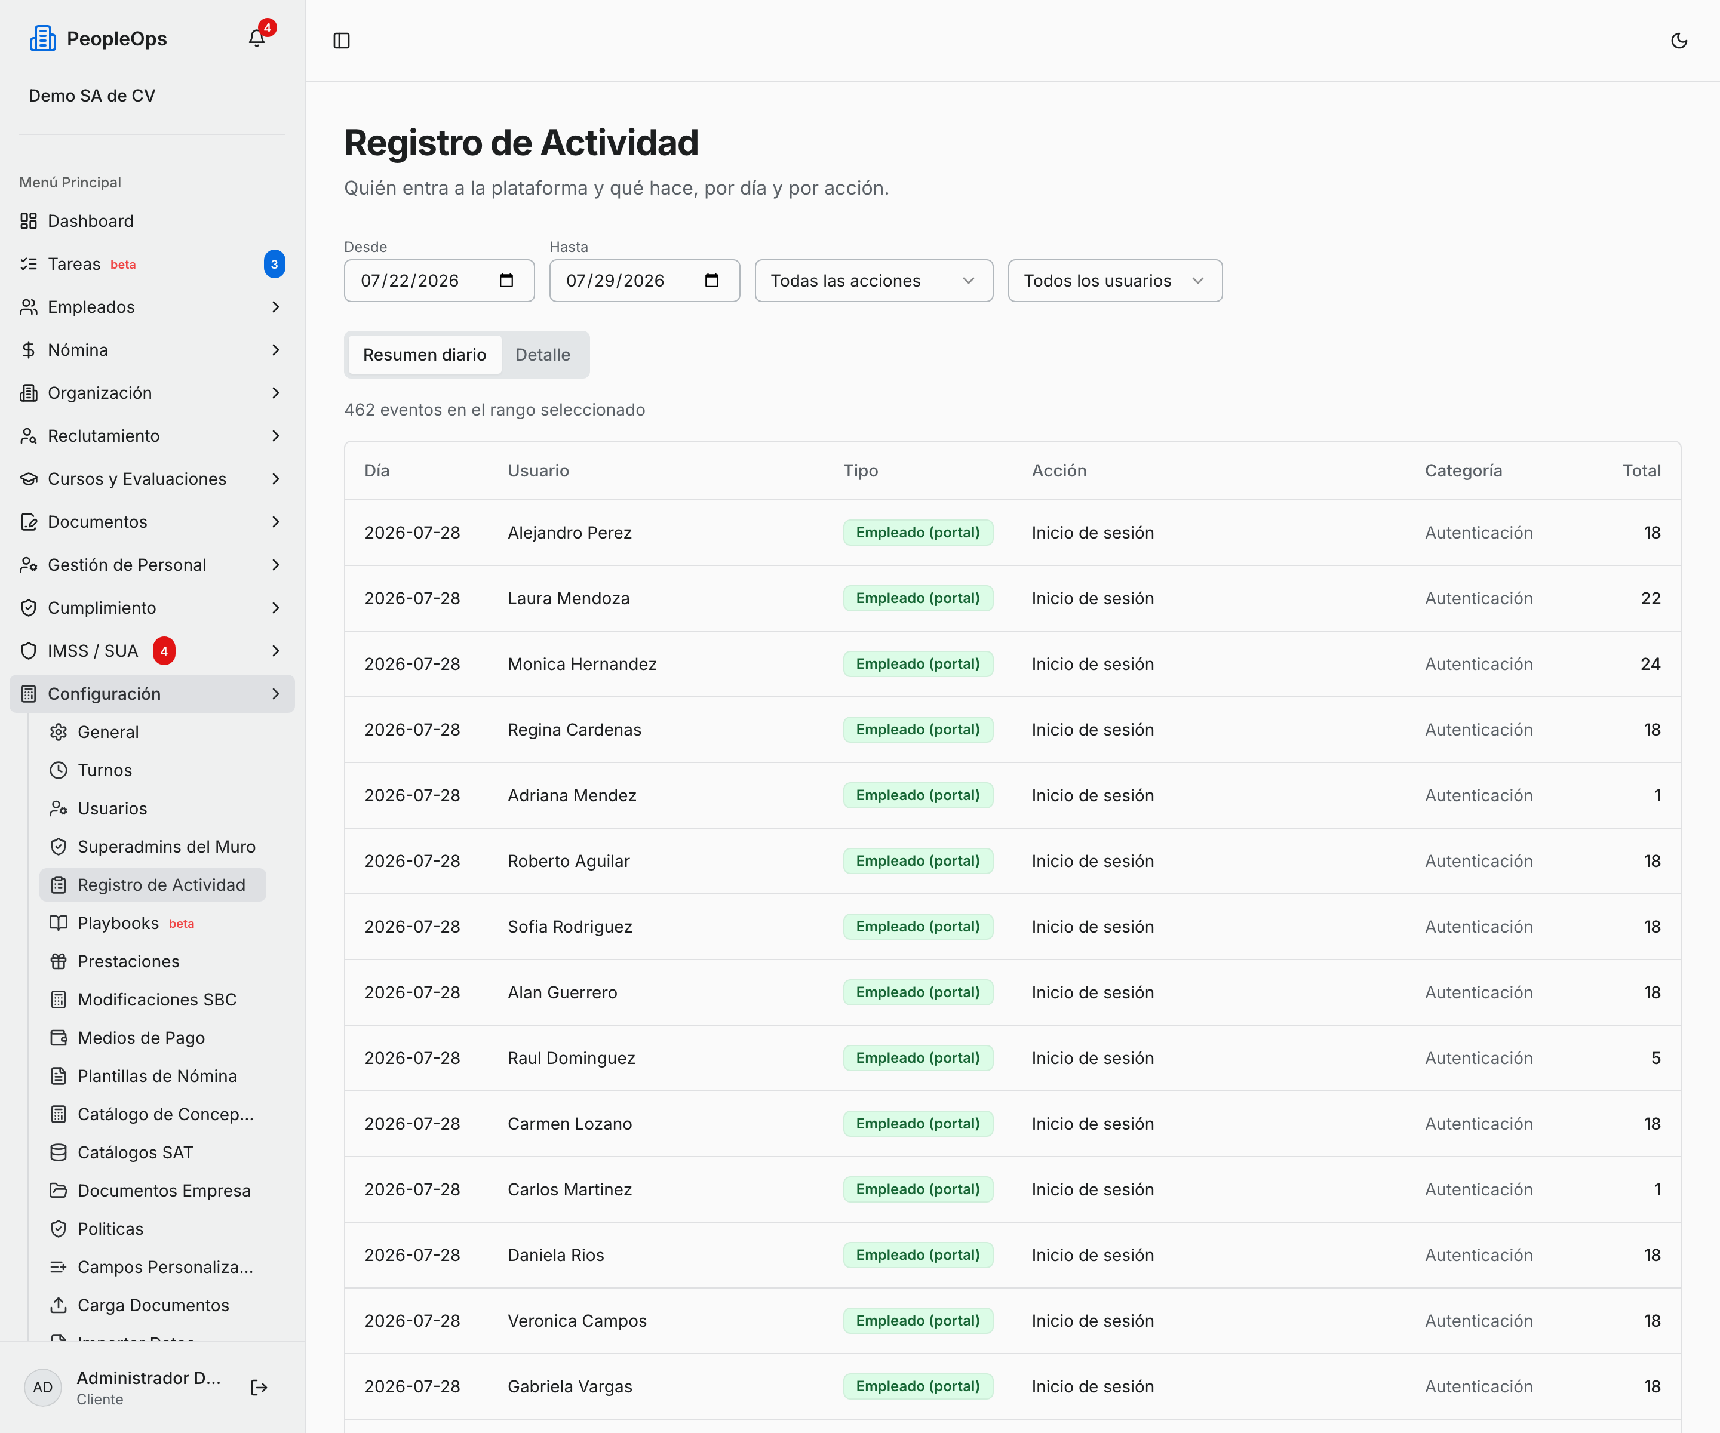Click Inicio de sesión in Gabriela Vargas row
The height and width of the screenshot is (1433, 1720).
click(x=1092, y=1386)
